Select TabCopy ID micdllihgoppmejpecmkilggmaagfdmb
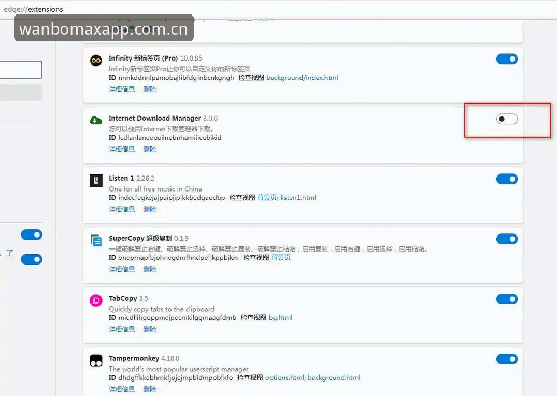 (x=177, y=318)
